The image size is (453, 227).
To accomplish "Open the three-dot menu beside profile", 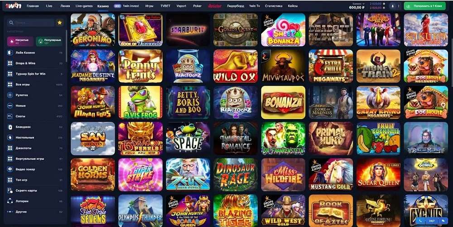I will click(x=399, y=6).
